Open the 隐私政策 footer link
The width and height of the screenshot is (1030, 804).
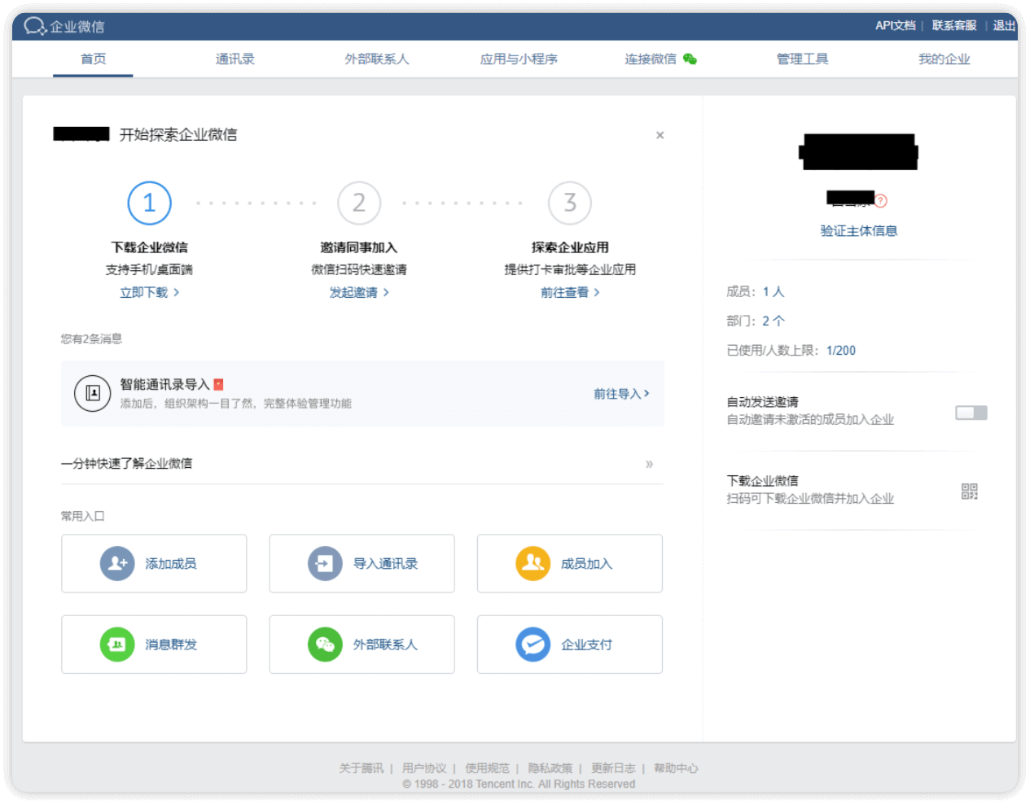point(550,768)
